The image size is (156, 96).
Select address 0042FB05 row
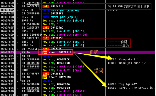(8, 56)
